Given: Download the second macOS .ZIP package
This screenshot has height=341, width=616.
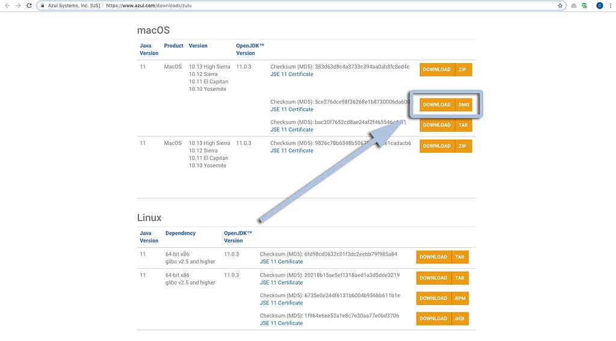Looking at the screenshot, I should click(x=446, y=146).
